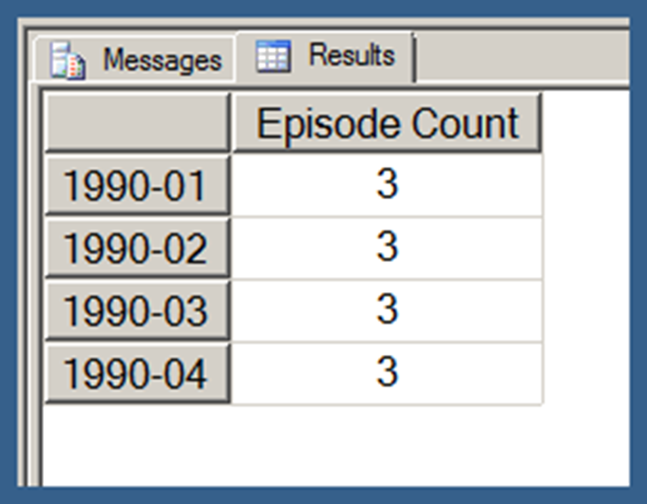Click blank space right of Episode Count header
This screenshot has width=647, height=504.
coord(584,123)
